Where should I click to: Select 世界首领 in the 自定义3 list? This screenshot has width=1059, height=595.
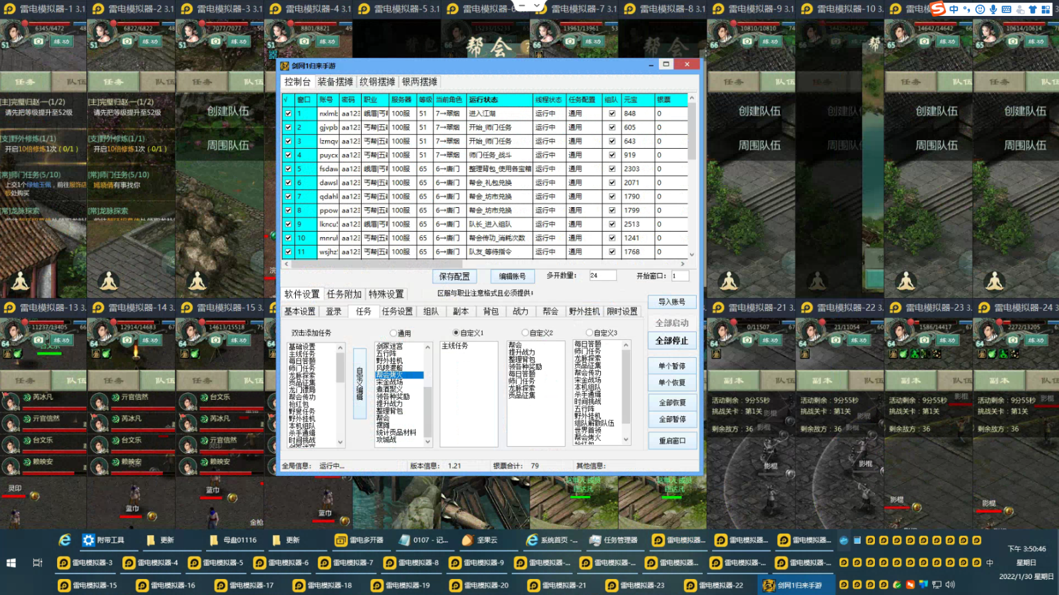[x=588, y=430]
